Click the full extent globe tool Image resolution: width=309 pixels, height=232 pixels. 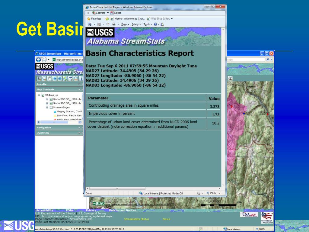(65, 79)
